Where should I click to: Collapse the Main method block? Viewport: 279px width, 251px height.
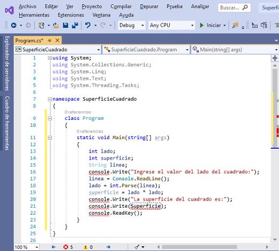pos(50,138)
